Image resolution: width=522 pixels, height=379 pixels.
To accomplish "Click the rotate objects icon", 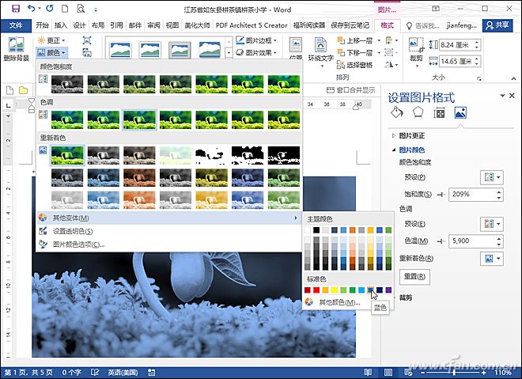I will [389, 65].
